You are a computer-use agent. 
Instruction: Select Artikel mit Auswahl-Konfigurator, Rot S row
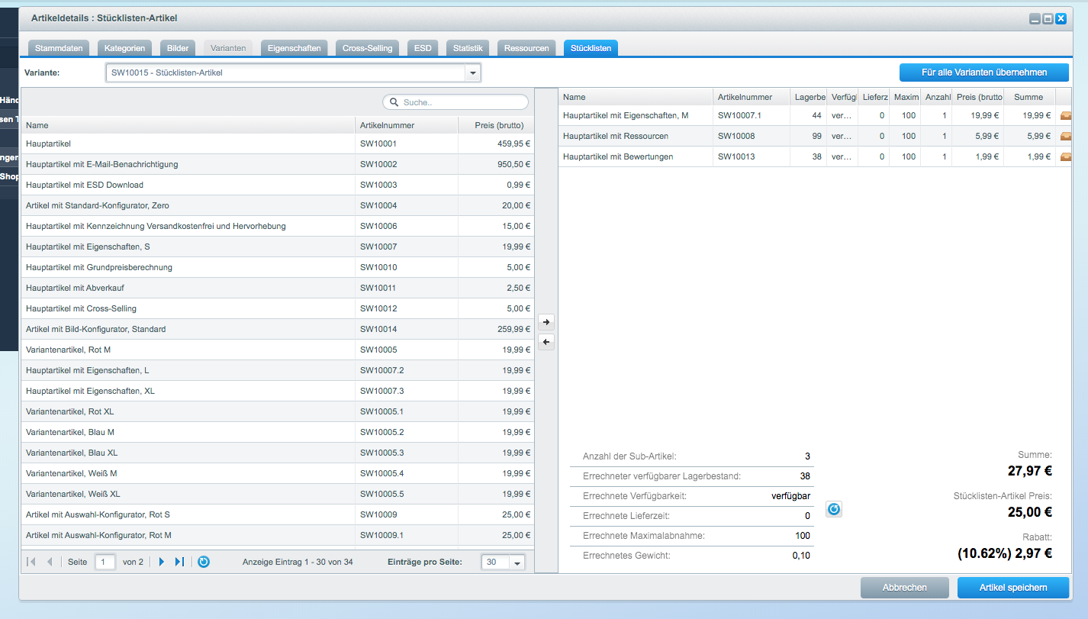tap(278, 514)
